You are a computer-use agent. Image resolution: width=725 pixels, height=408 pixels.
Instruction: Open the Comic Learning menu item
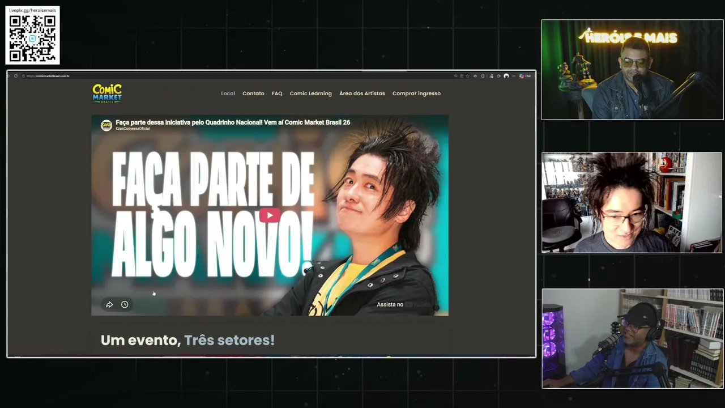(311, 93)
